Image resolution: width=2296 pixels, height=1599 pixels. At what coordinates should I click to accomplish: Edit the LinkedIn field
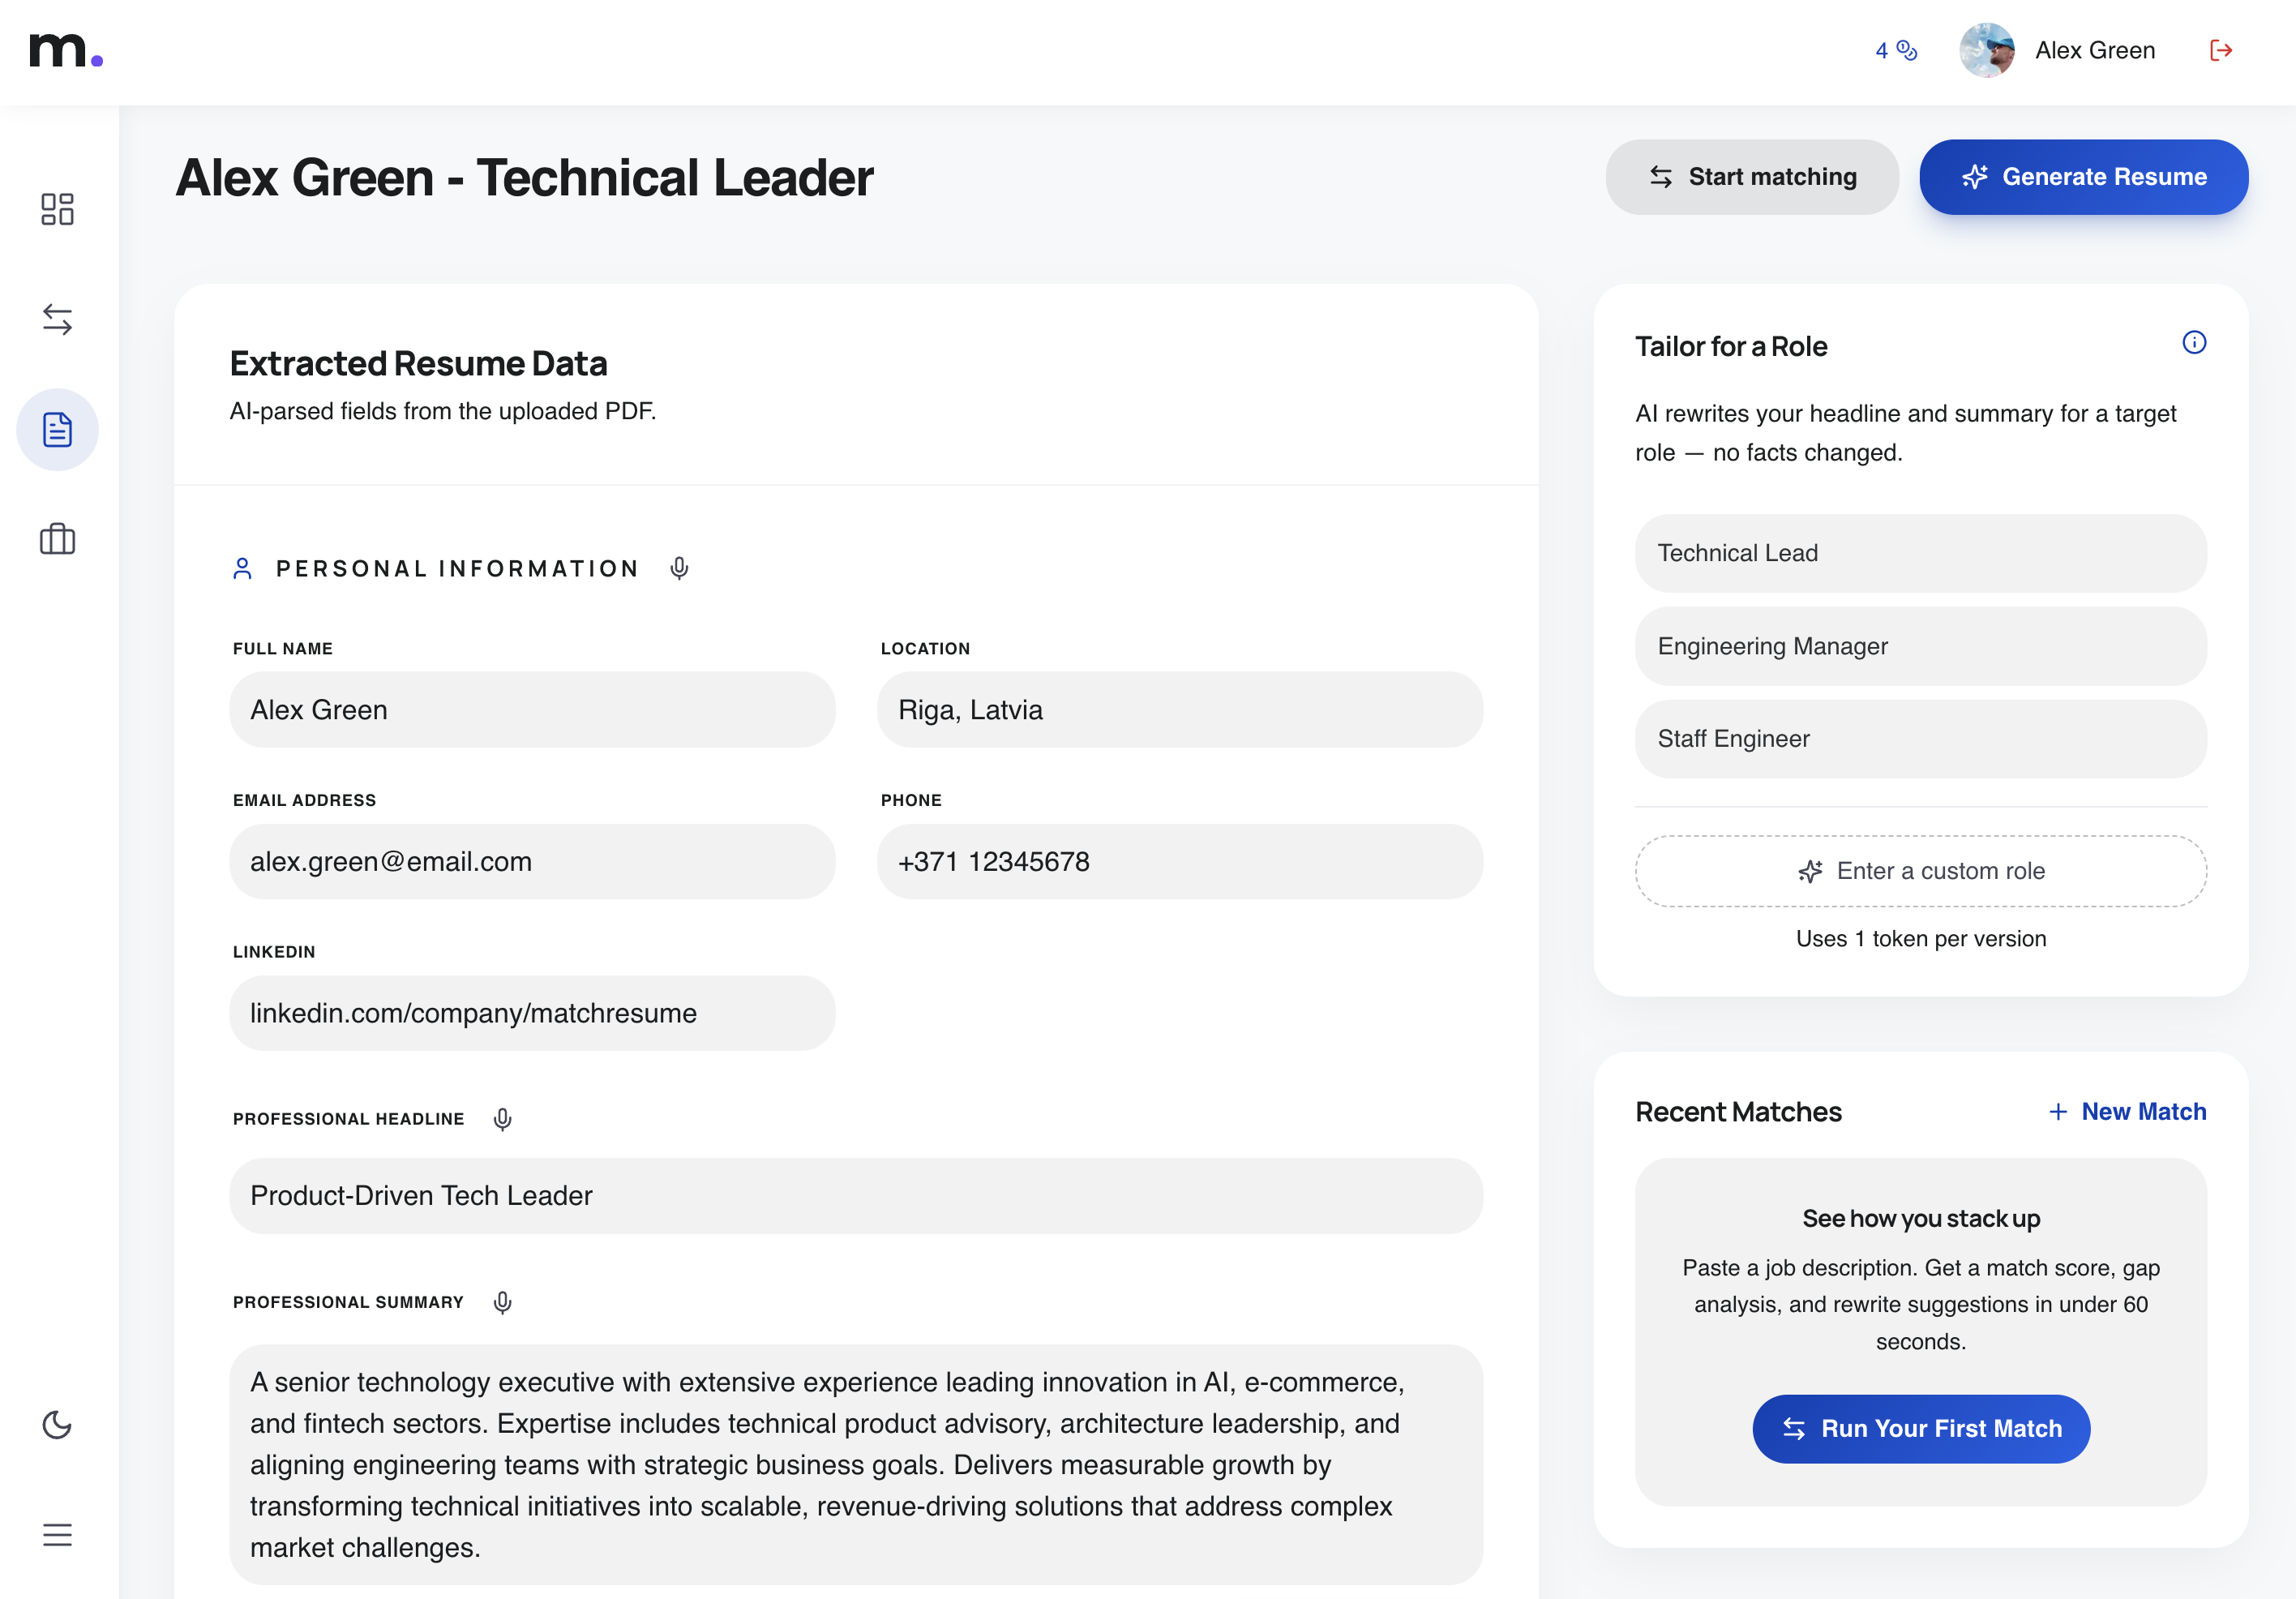coord(532,1013)
